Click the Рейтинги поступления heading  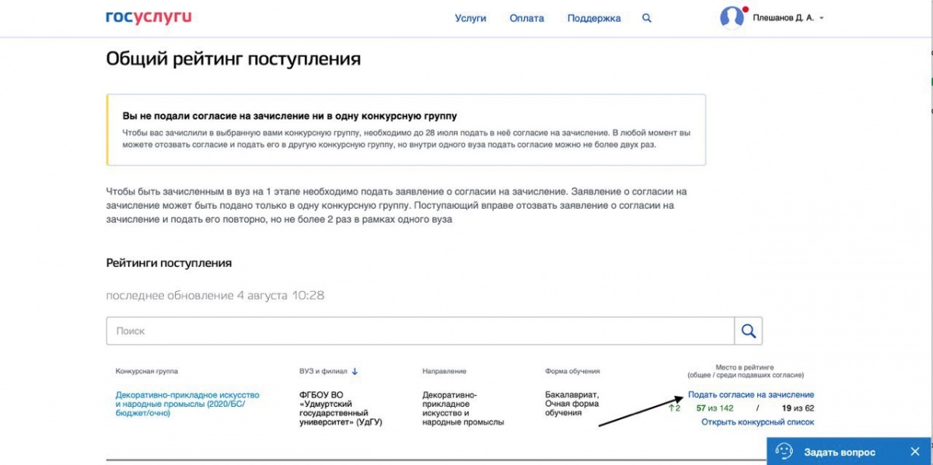169,263
